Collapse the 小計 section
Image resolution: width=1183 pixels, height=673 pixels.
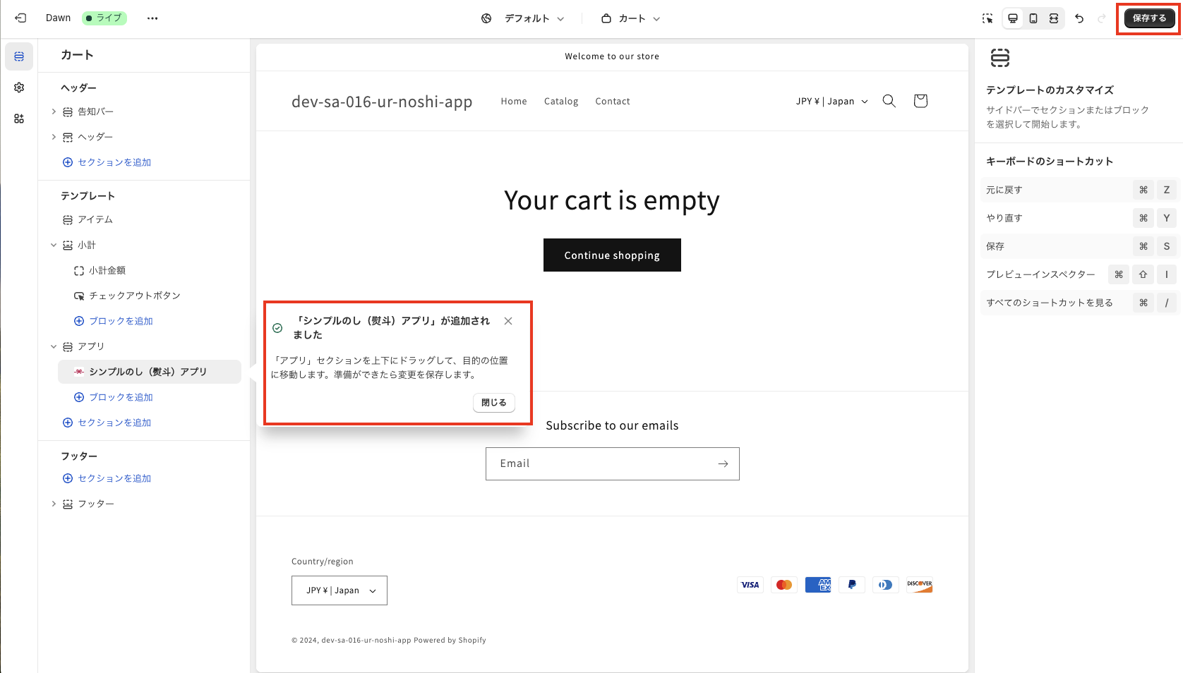(54, 245)
